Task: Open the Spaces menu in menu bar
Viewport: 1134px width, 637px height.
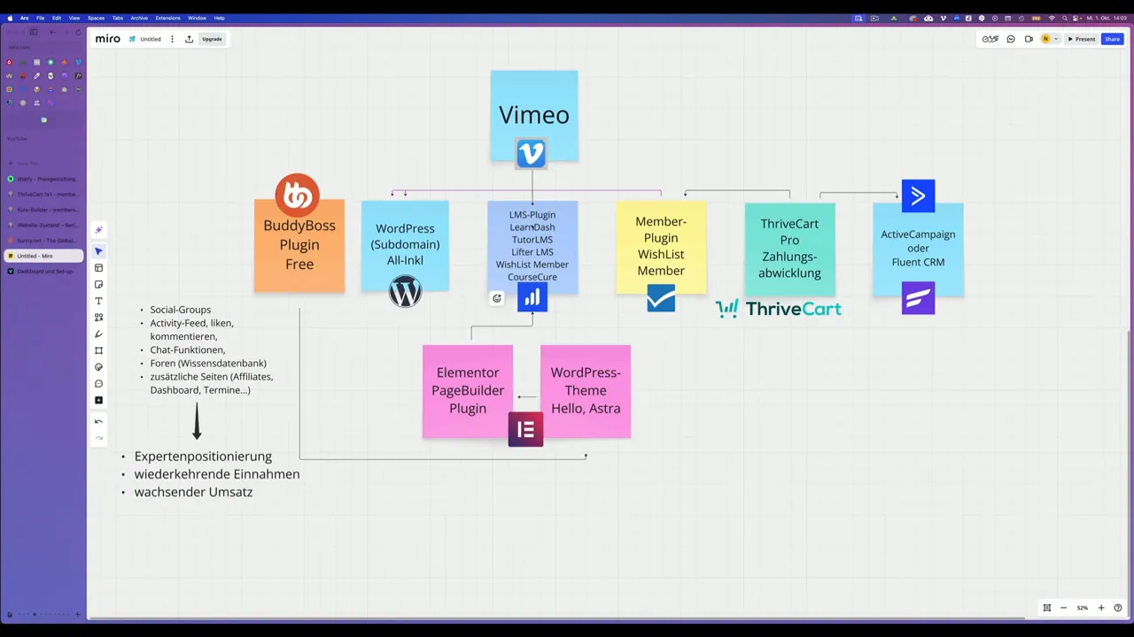Action: click(x=96, y=18)
